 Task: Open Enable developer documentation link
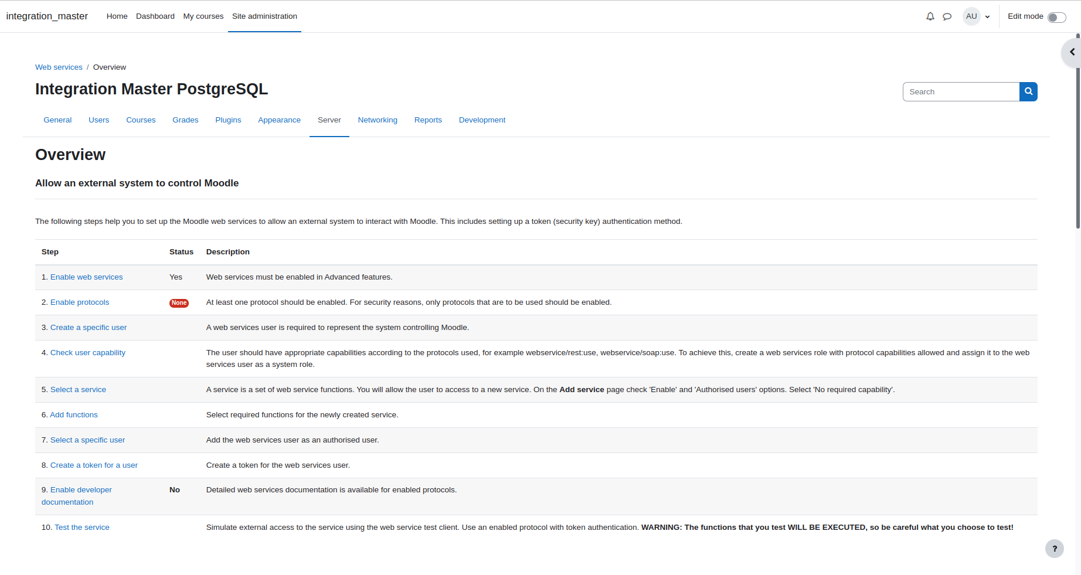[x=76, y=496]
